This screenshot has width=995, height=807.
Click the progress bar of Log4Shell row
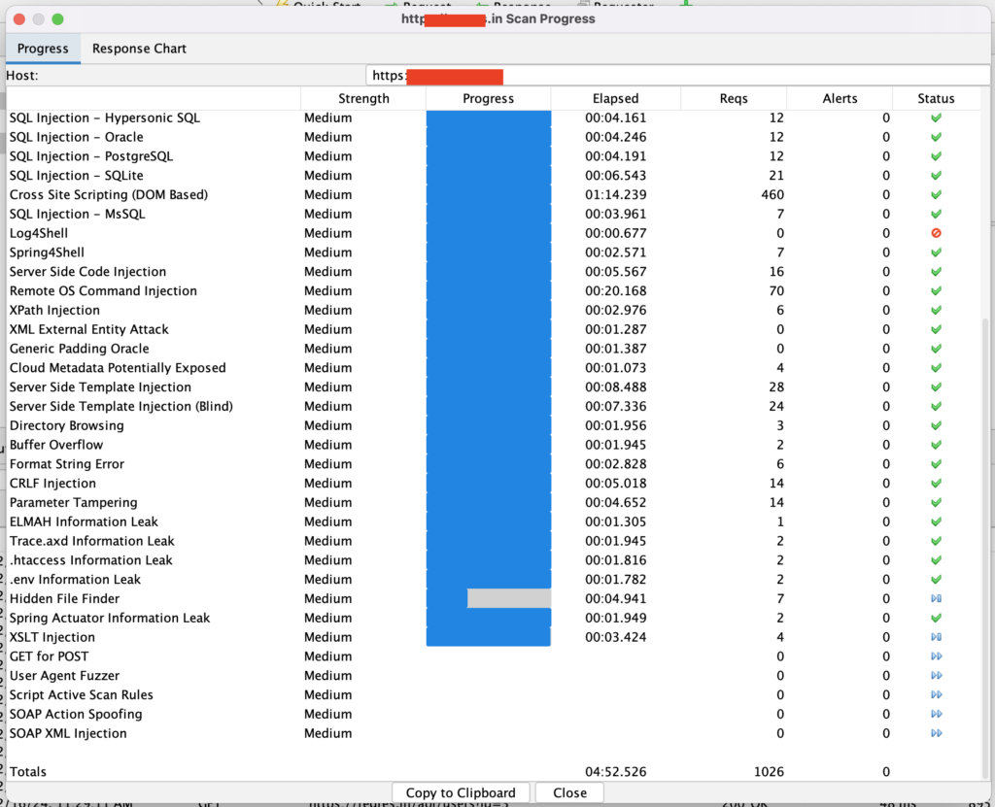(489, 233)
